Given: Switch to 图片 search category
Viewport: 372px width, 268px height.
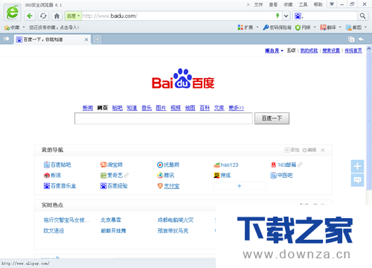Looking at the screenshot, I should [x=161, y=108].
